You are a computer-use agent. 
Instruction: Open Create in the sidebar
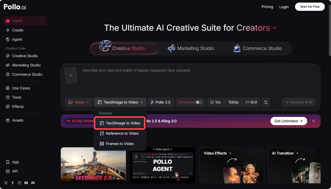[x=25, y=30]
